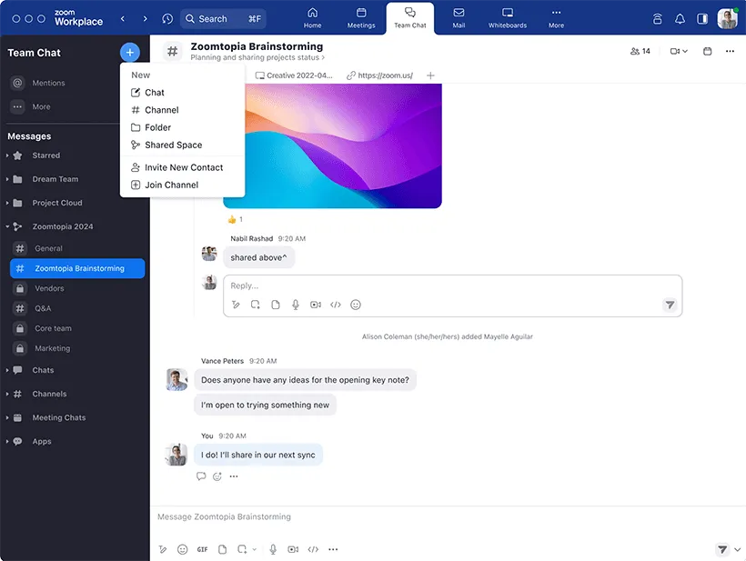Open the user profile avatar

click(x=728, y=18)
